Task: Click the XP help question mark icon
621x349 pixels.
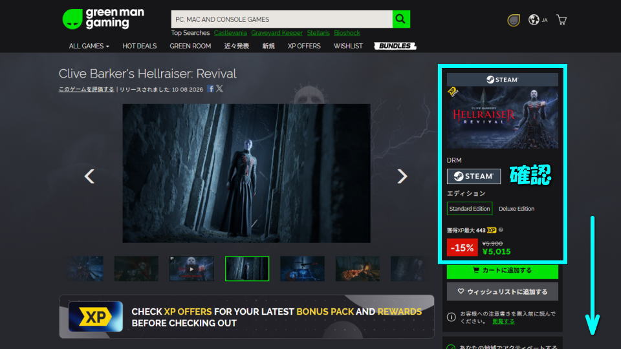Action: click(x=501, y=230)
